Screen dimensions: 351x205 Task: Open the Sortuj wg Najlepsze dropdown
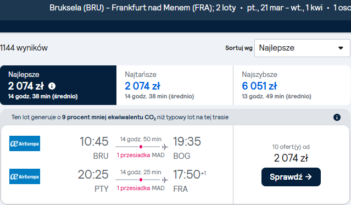[x=302, y=48]
